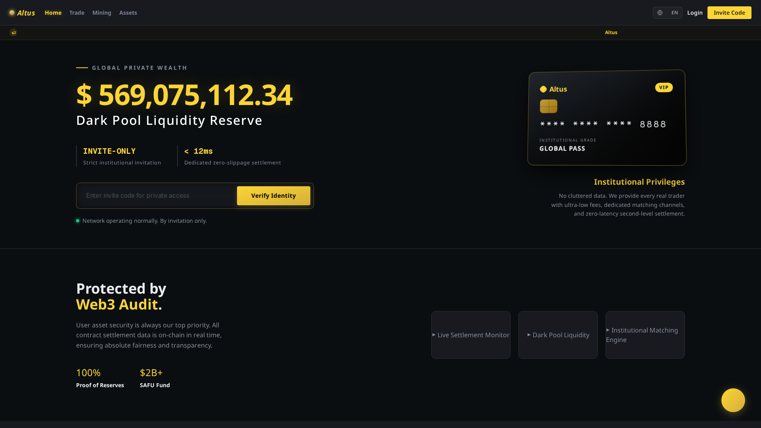Click the GLOBAL PASS card text
The height and width of the screenshot is (428, 761).
[562, 149]
